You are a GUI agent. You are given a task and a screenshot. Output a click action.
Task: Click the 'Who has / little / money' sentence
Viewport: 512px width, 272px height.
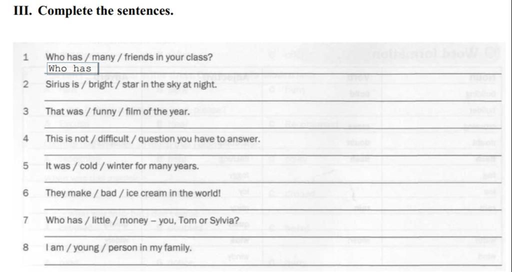(x=142, y=220)
